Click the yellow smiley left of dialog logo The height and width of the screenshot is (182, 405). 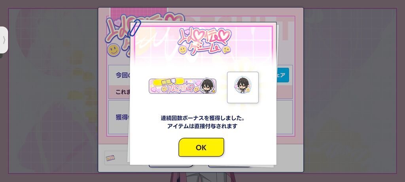183,50
